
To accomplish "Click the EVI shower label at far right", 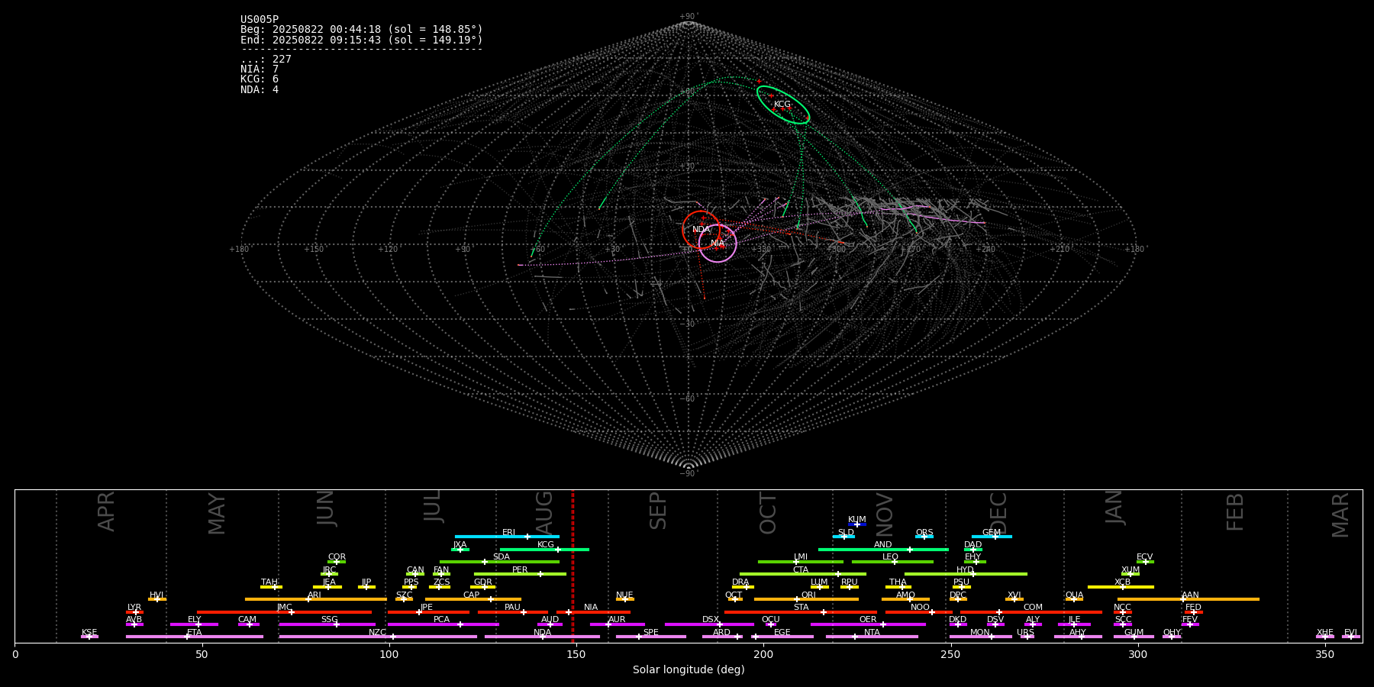I will point(1350,633).
